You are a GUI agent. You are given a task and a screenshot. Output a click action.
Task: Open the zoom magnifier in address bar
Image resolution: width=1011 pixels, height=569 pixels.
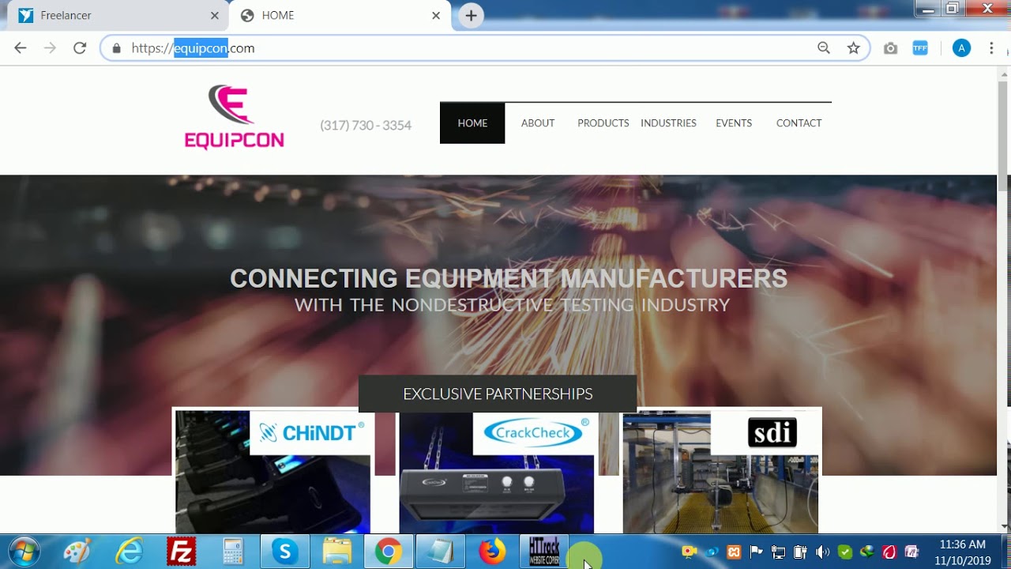[824, 48]
